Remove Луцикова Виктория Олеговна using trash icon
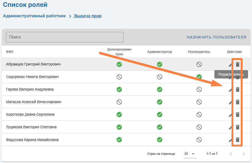Screen dimensions: 252x163 [x=238, y=127]
